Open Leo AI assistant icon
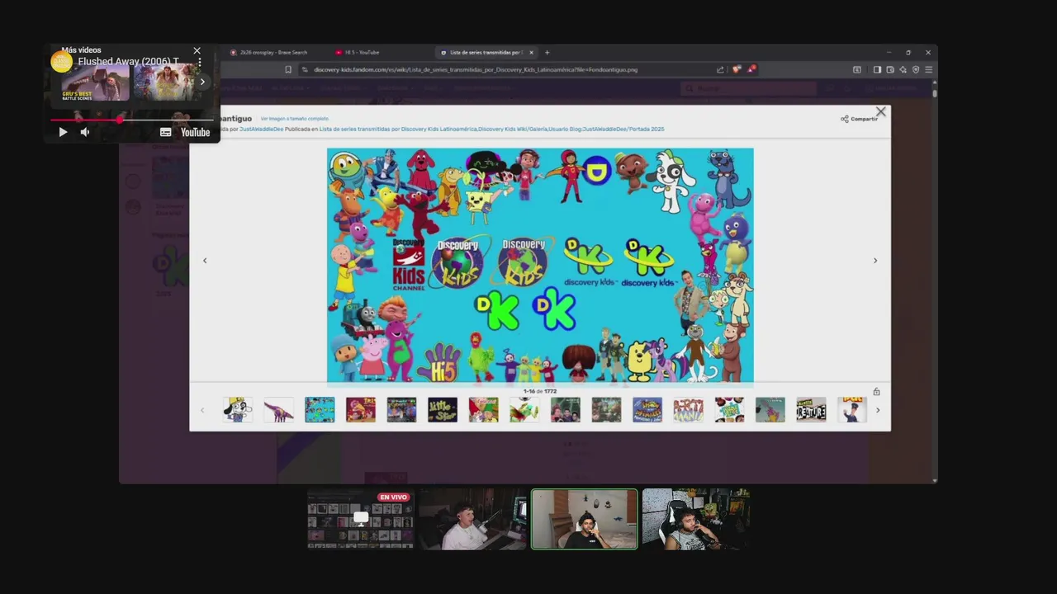 (x=903, y=69)
